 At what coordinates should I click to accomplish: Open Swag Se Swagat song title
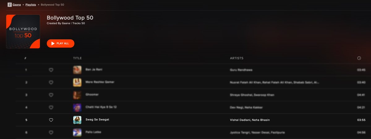[x=97, y=120]
